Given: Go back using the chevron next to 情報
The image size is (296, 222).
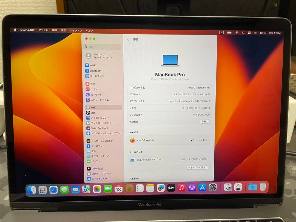Looking at the screenshot, I should pos(128,39).
